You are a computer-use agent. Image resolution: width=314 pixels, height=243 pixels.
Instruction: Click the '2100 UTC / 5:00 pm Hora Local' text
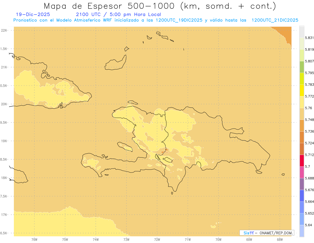[118, 15]
